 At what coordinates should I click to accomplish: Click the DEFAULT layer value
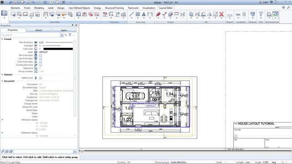click(43, 52)
